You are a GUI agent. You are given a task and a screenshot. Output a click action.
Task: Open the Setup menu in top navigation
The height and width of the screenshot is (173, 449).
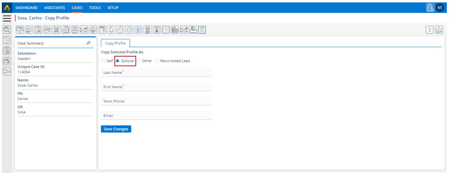point(113,7)
